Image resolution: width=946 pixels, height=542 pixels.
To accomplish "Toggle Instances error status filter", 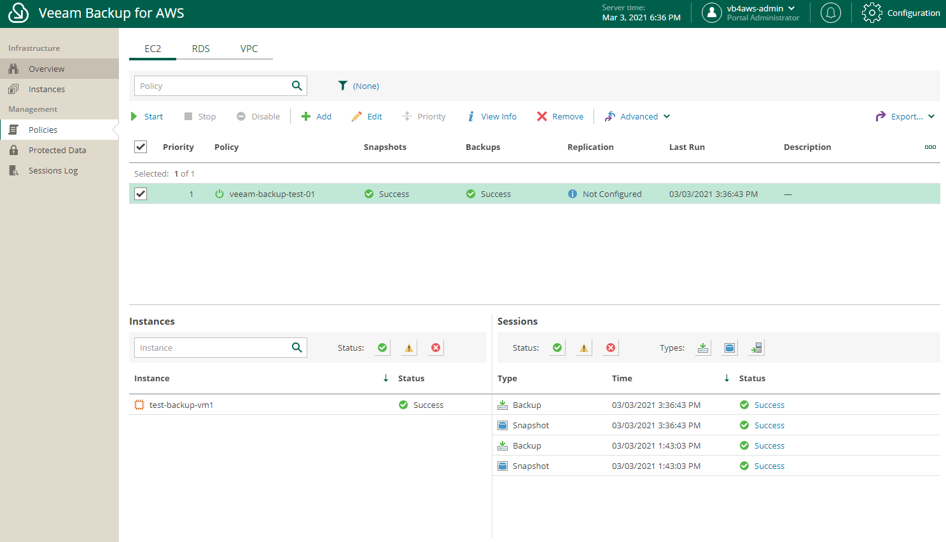I will (436, 348).
